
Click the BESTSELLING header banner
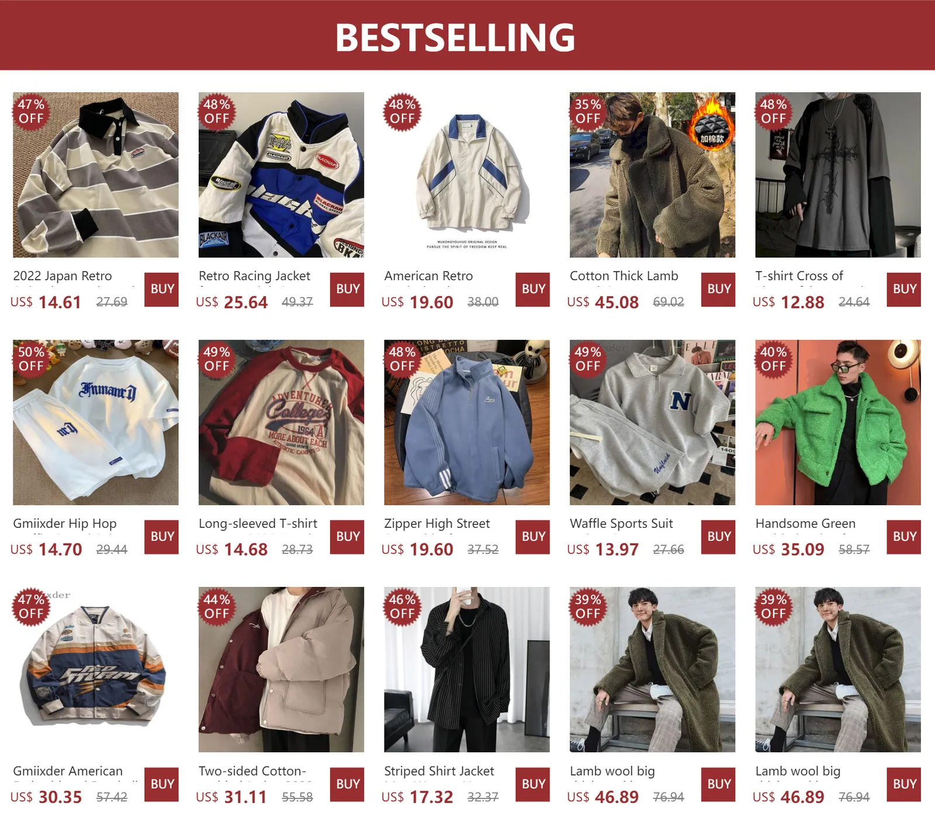[467, 35]
